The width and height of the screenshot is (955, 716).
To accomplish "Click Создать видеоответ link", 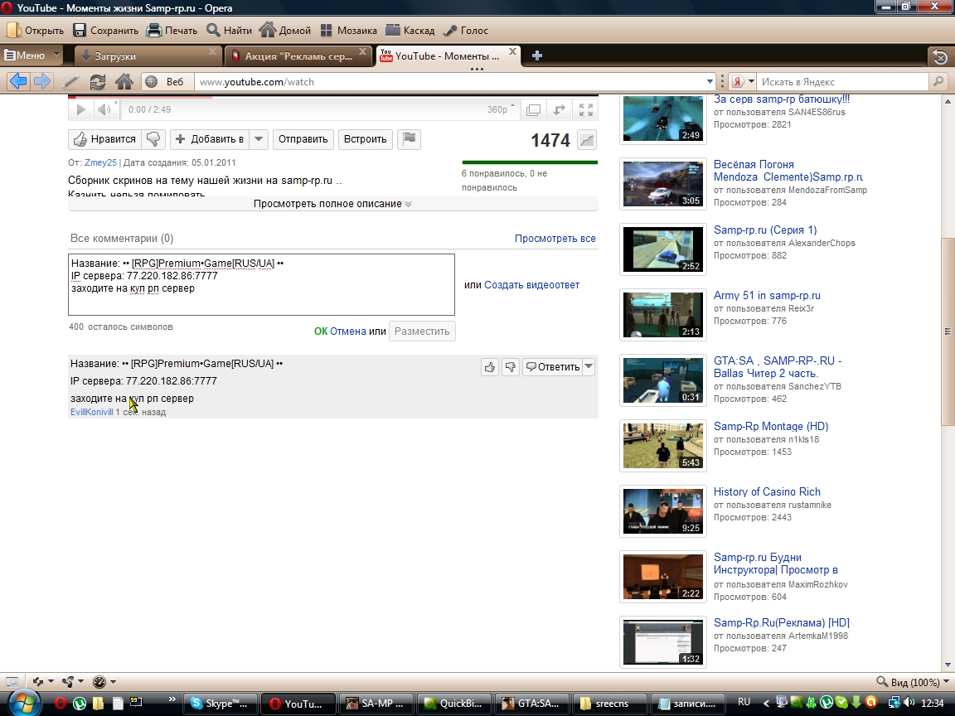I will coord(531,285).
